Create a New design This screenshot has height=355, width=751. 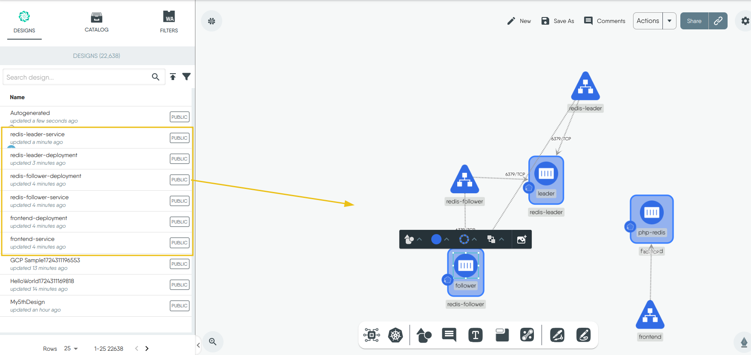tap(519, 21)
